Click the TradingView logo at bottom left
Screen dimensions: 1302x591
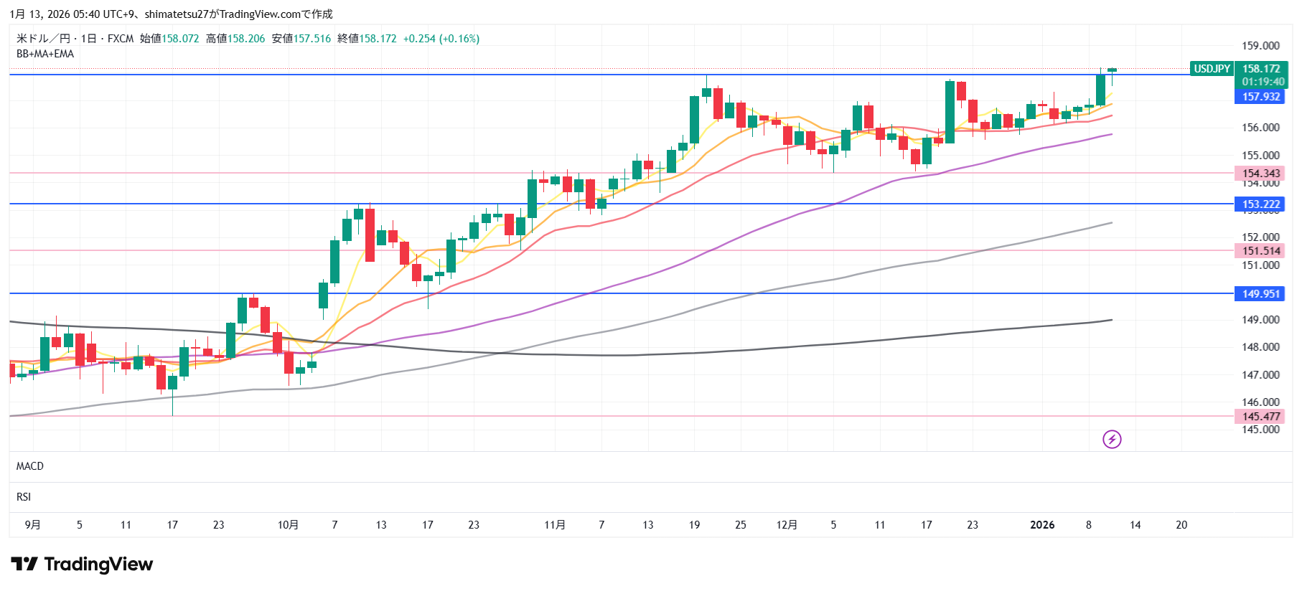[82, 564]
